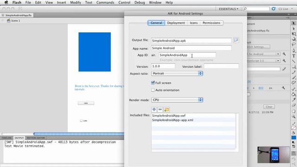
Task: Click the Label button on the stage
Action: pos(86,103)
